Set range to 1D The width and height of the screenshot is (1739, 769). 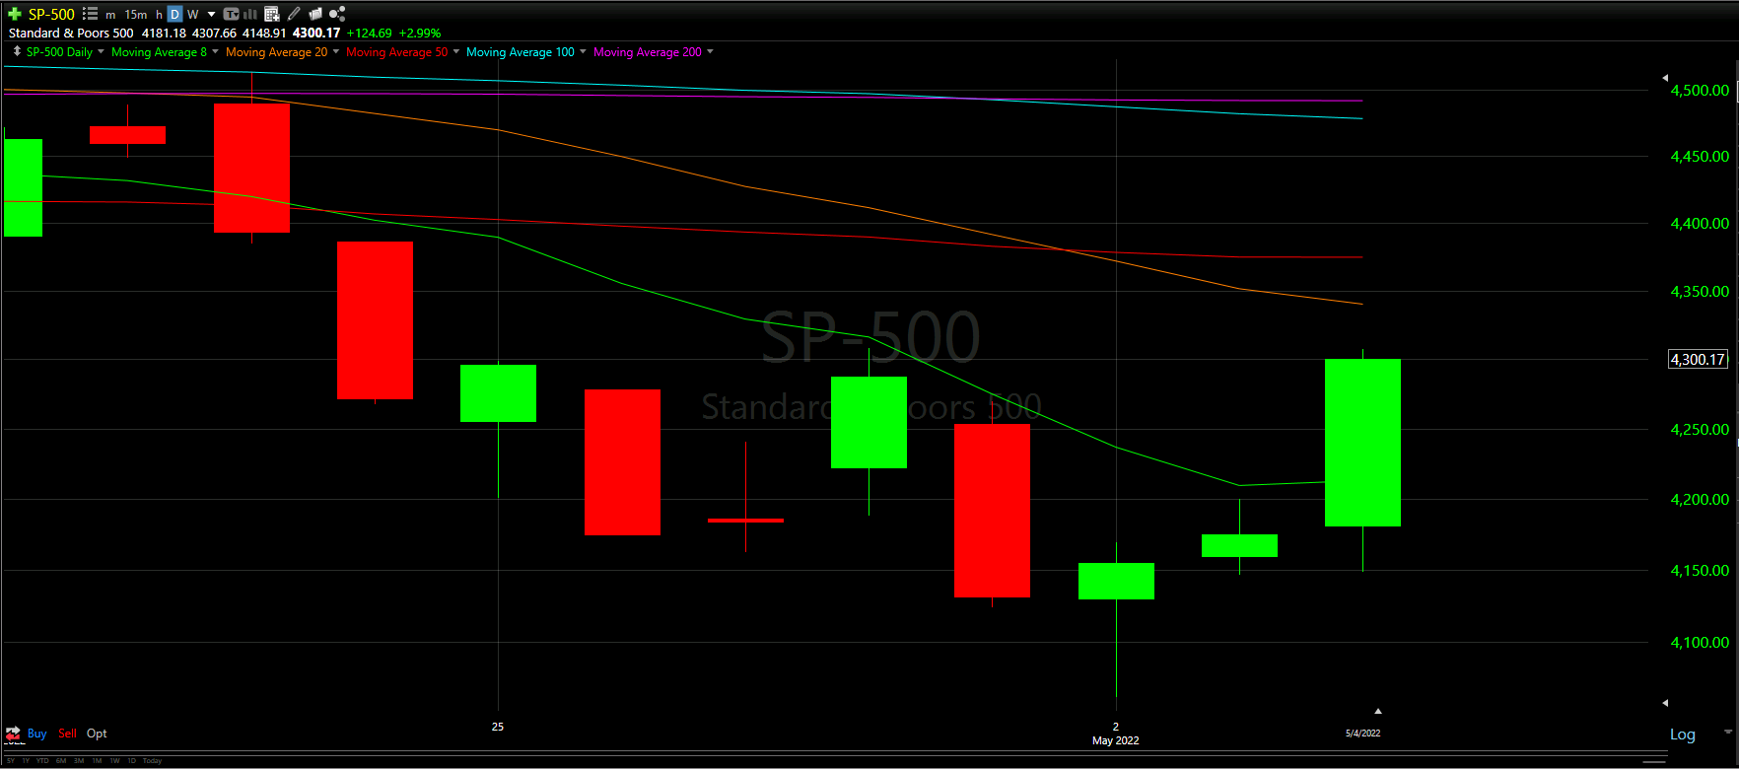[132, 760]
